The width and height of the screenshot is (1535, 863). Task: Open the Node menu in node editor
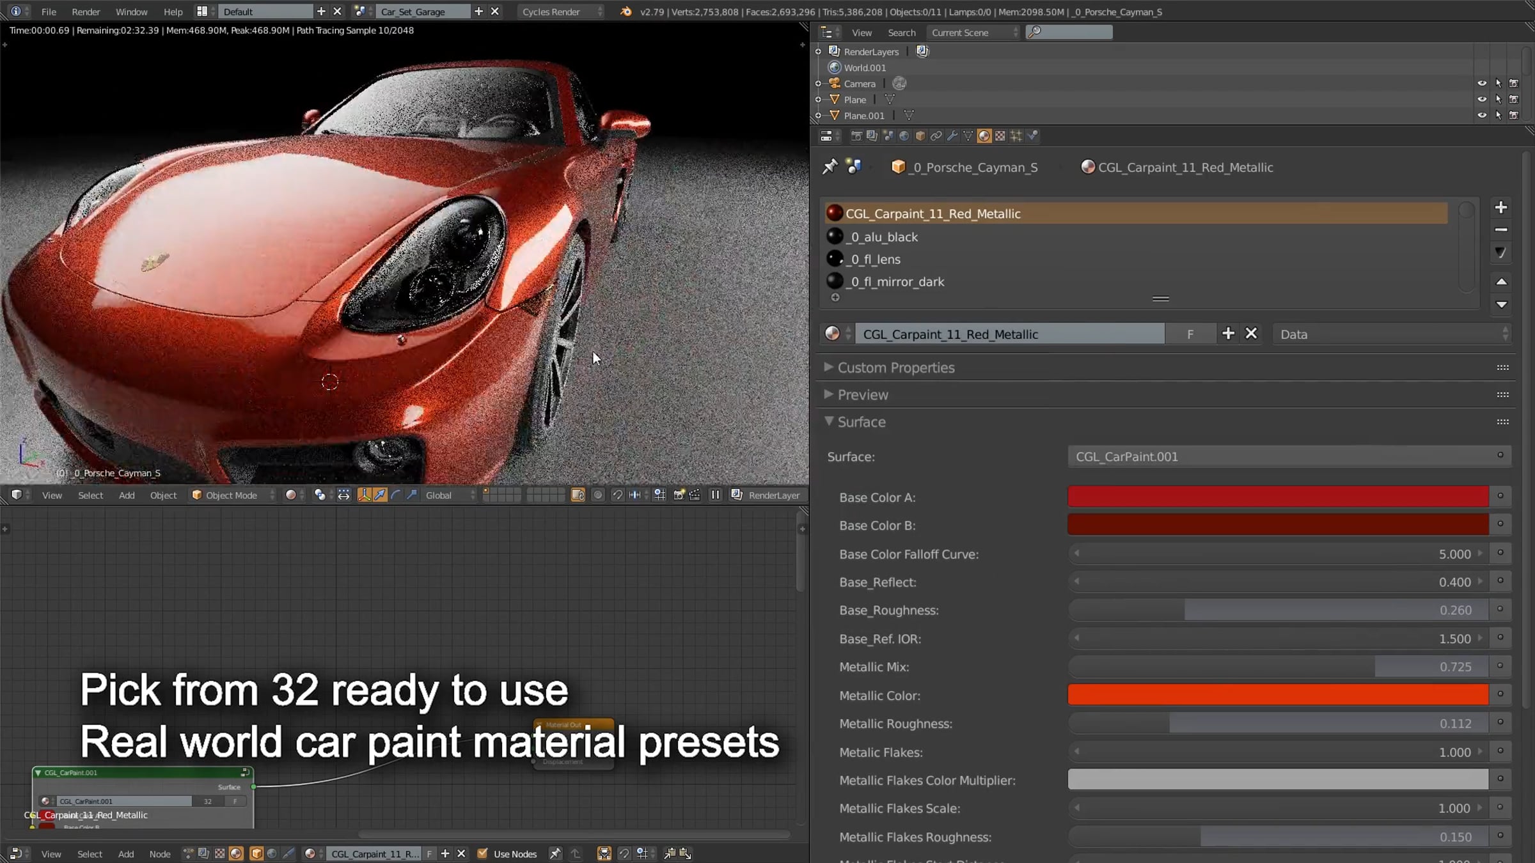click(x=160, y=853)
